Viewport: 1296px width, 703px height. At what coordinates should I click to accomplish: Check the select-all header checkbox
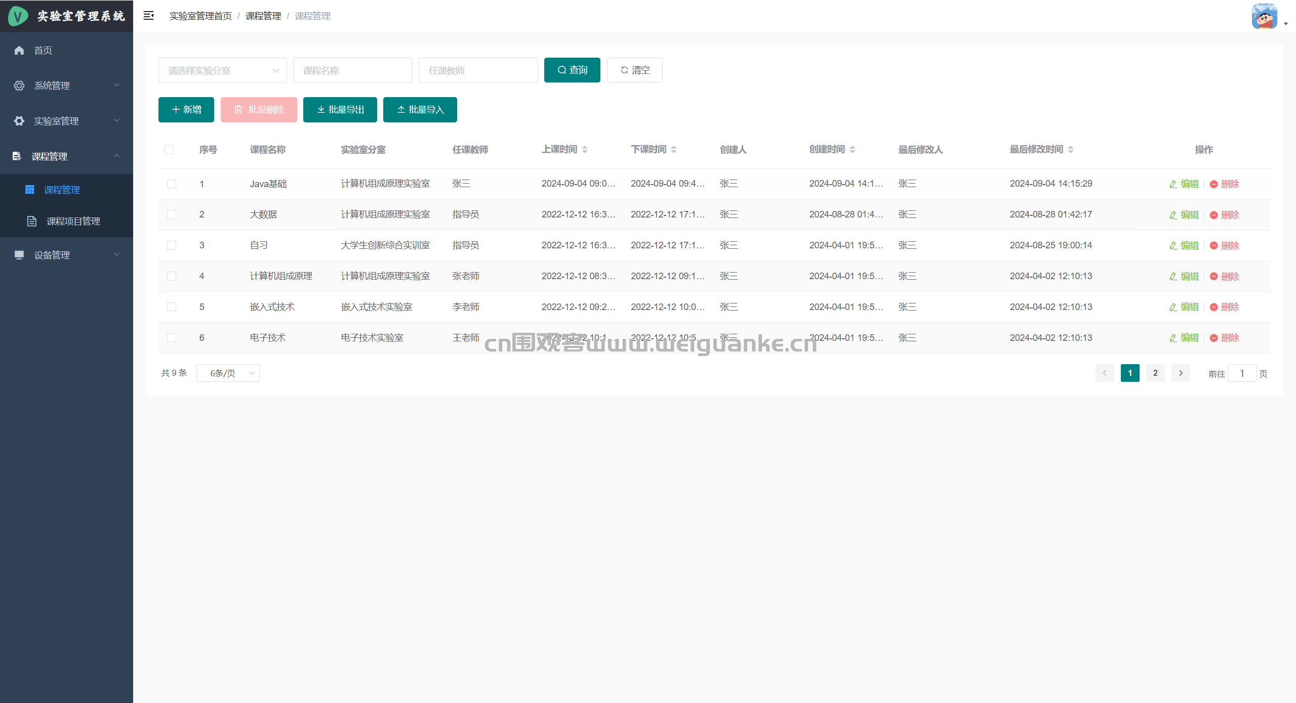tap(169, 150)
